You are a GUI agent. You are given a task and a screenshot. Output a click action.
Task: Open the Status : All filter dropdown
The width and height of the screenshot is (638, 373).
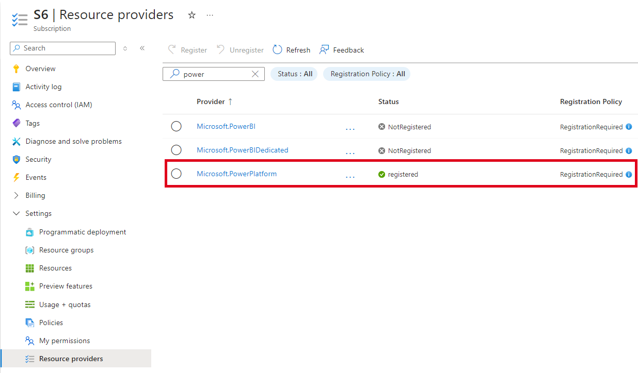(295, 74)
